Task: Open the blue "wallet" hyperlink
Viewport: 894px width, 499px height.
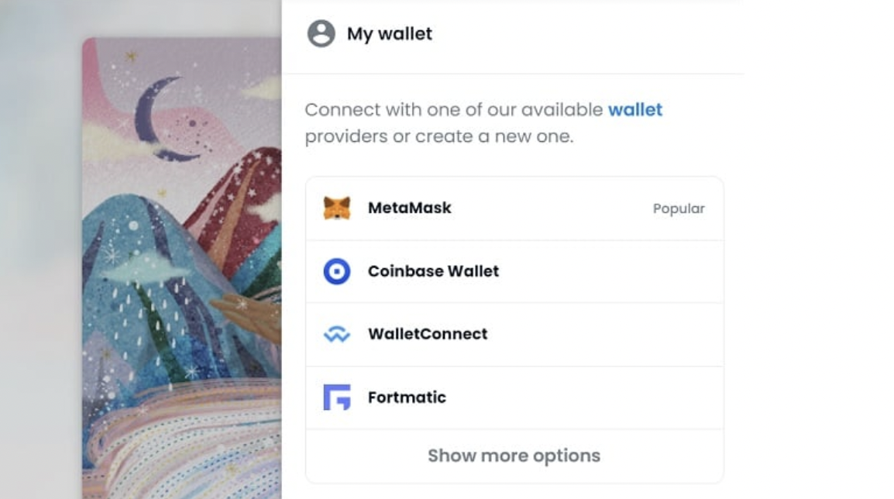Action: tap(635, 110)
